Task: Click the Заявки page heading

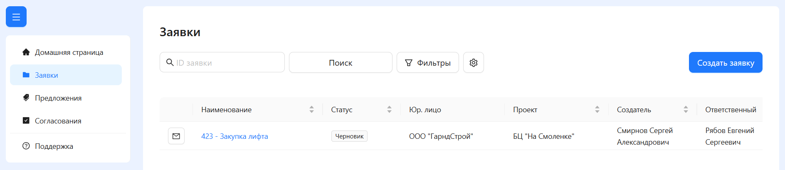Action: pyautogui.click(x=180, y=32)
